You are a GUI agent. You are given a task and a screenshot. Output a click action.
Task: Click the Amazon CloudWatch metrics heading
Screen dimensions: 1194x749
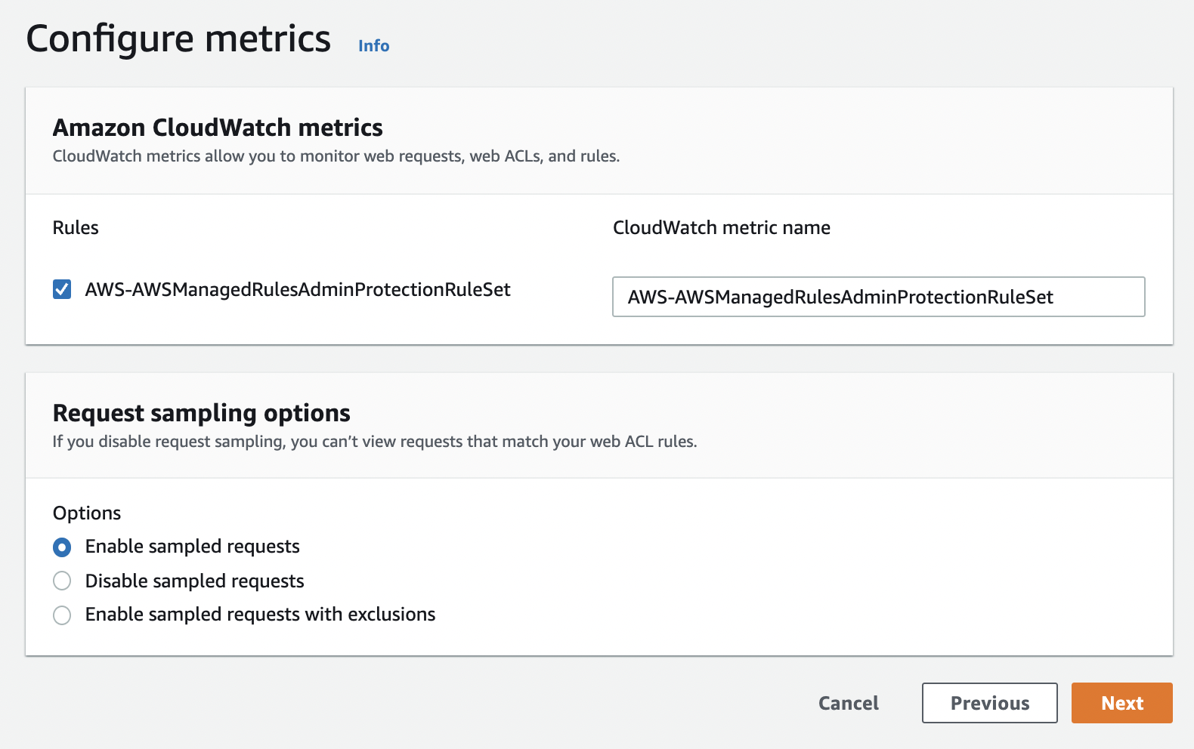(218, 128)
